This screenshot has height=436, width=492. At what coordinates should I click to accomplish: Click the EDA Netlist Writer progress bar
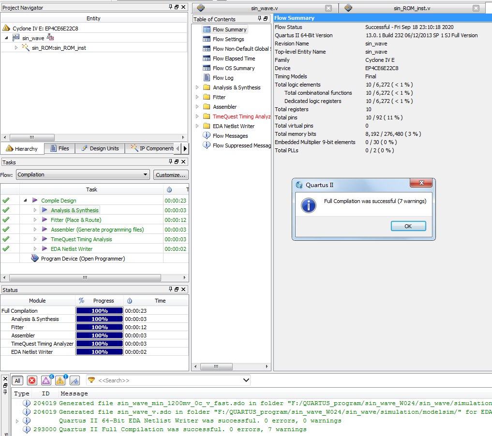[100, 352]
